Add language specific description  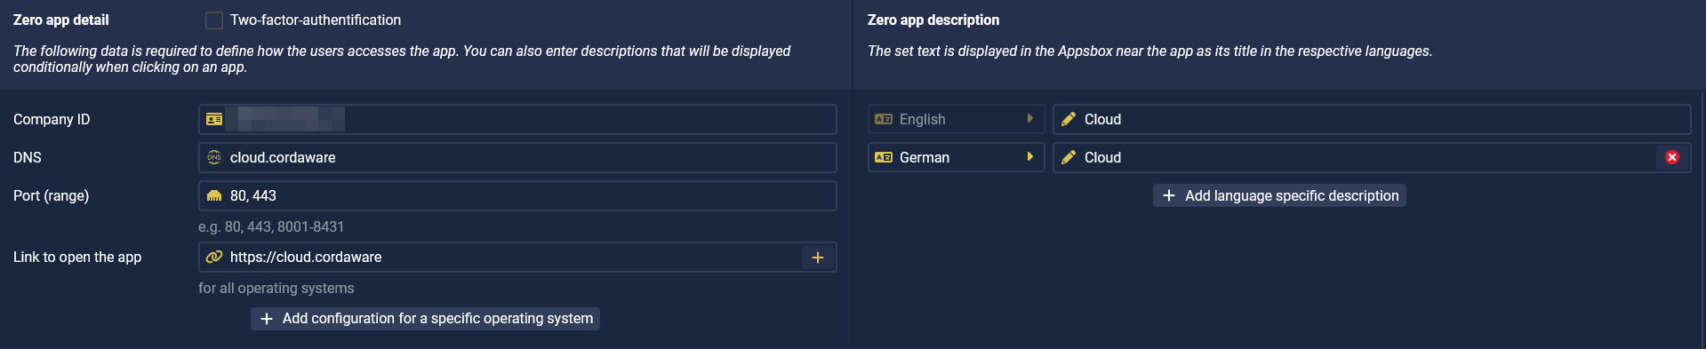[1279, 195]
